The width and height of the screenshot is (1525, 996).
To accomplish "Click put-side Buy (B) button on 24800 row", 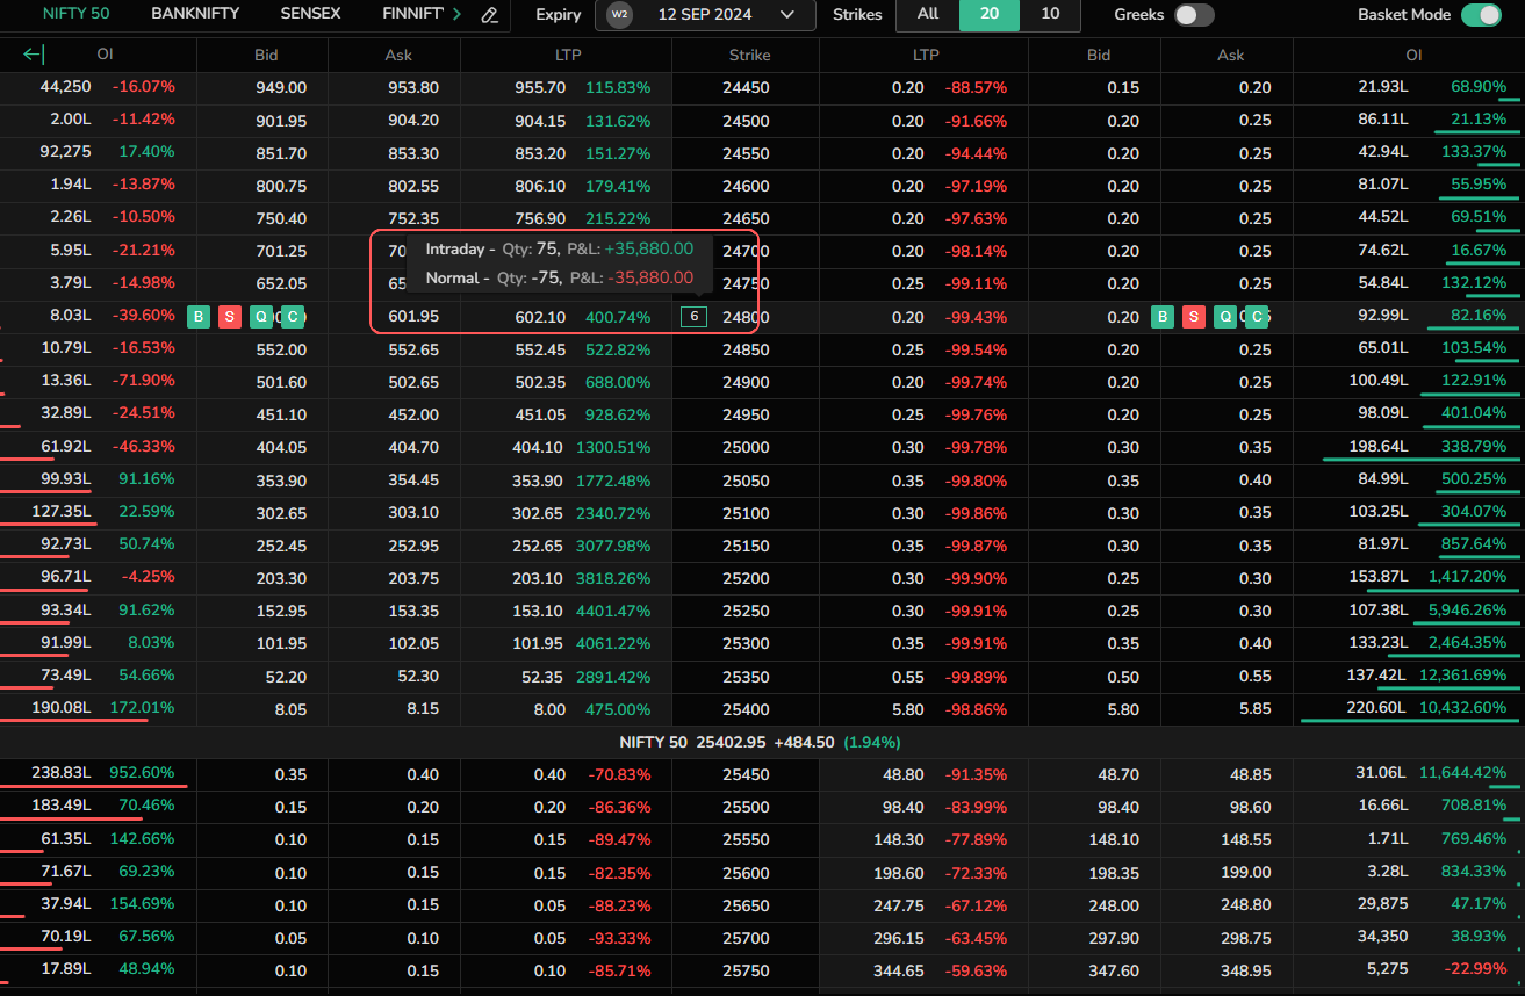I will 1162,316.
